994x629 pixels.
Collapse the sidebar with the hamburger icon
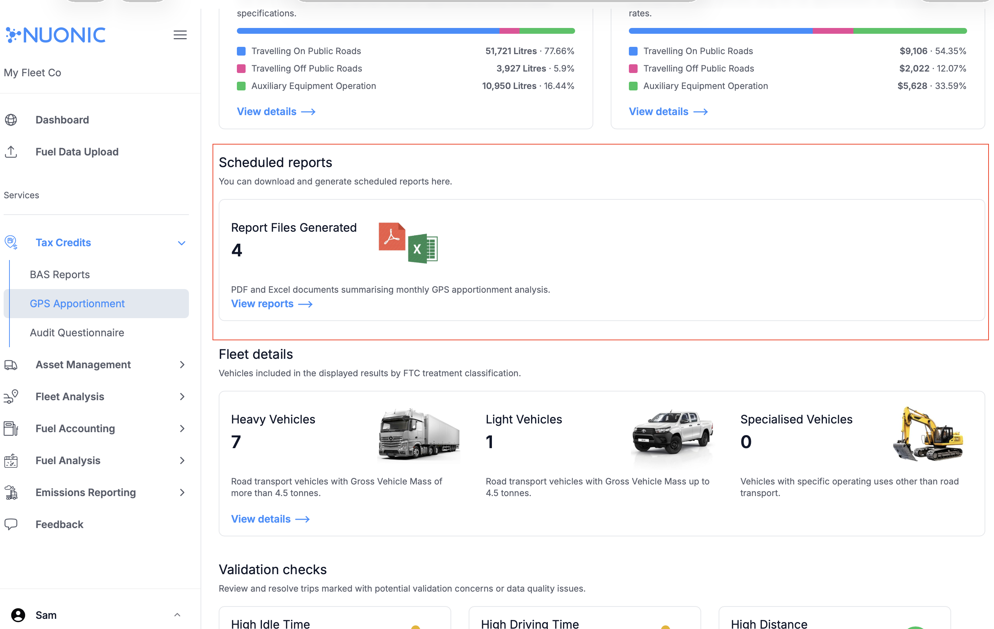point(180,35)
